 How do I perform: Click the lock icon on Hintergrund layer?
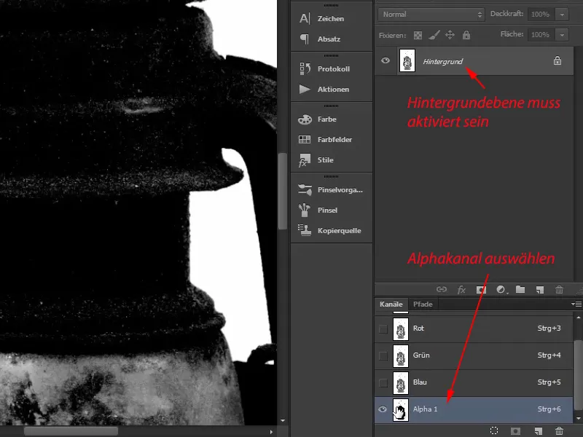[x=557, y=60]
